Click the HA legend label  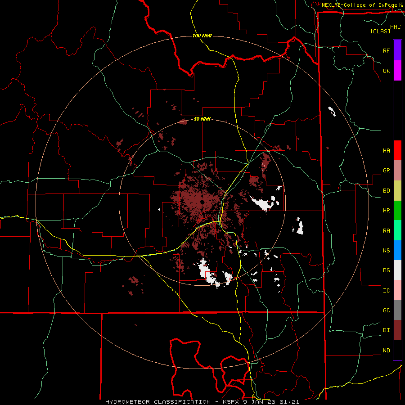386,151
